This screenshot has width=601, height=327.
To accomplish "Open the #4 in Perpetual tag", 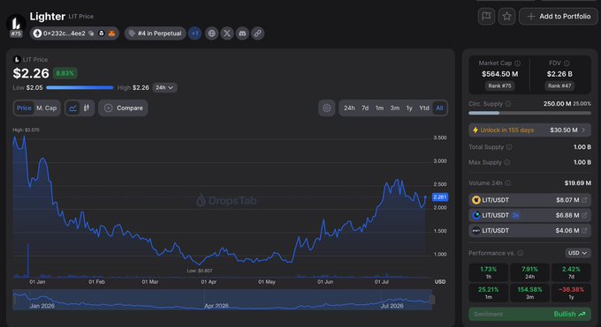I will click(156, 33).
